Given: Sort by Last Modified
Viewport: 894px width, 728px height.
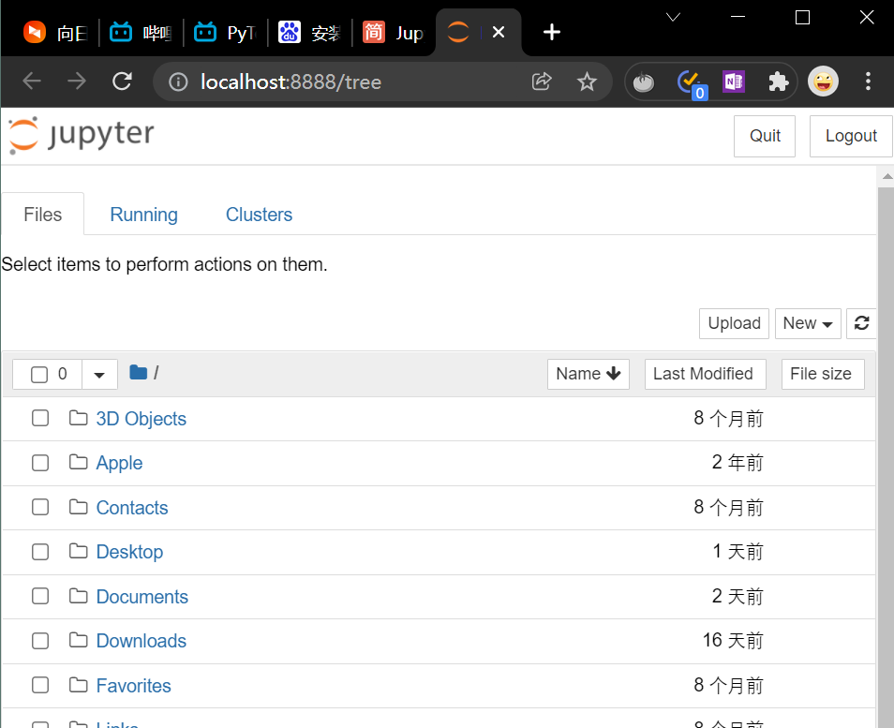Looking at the screenshot, I should coord(705,374).
